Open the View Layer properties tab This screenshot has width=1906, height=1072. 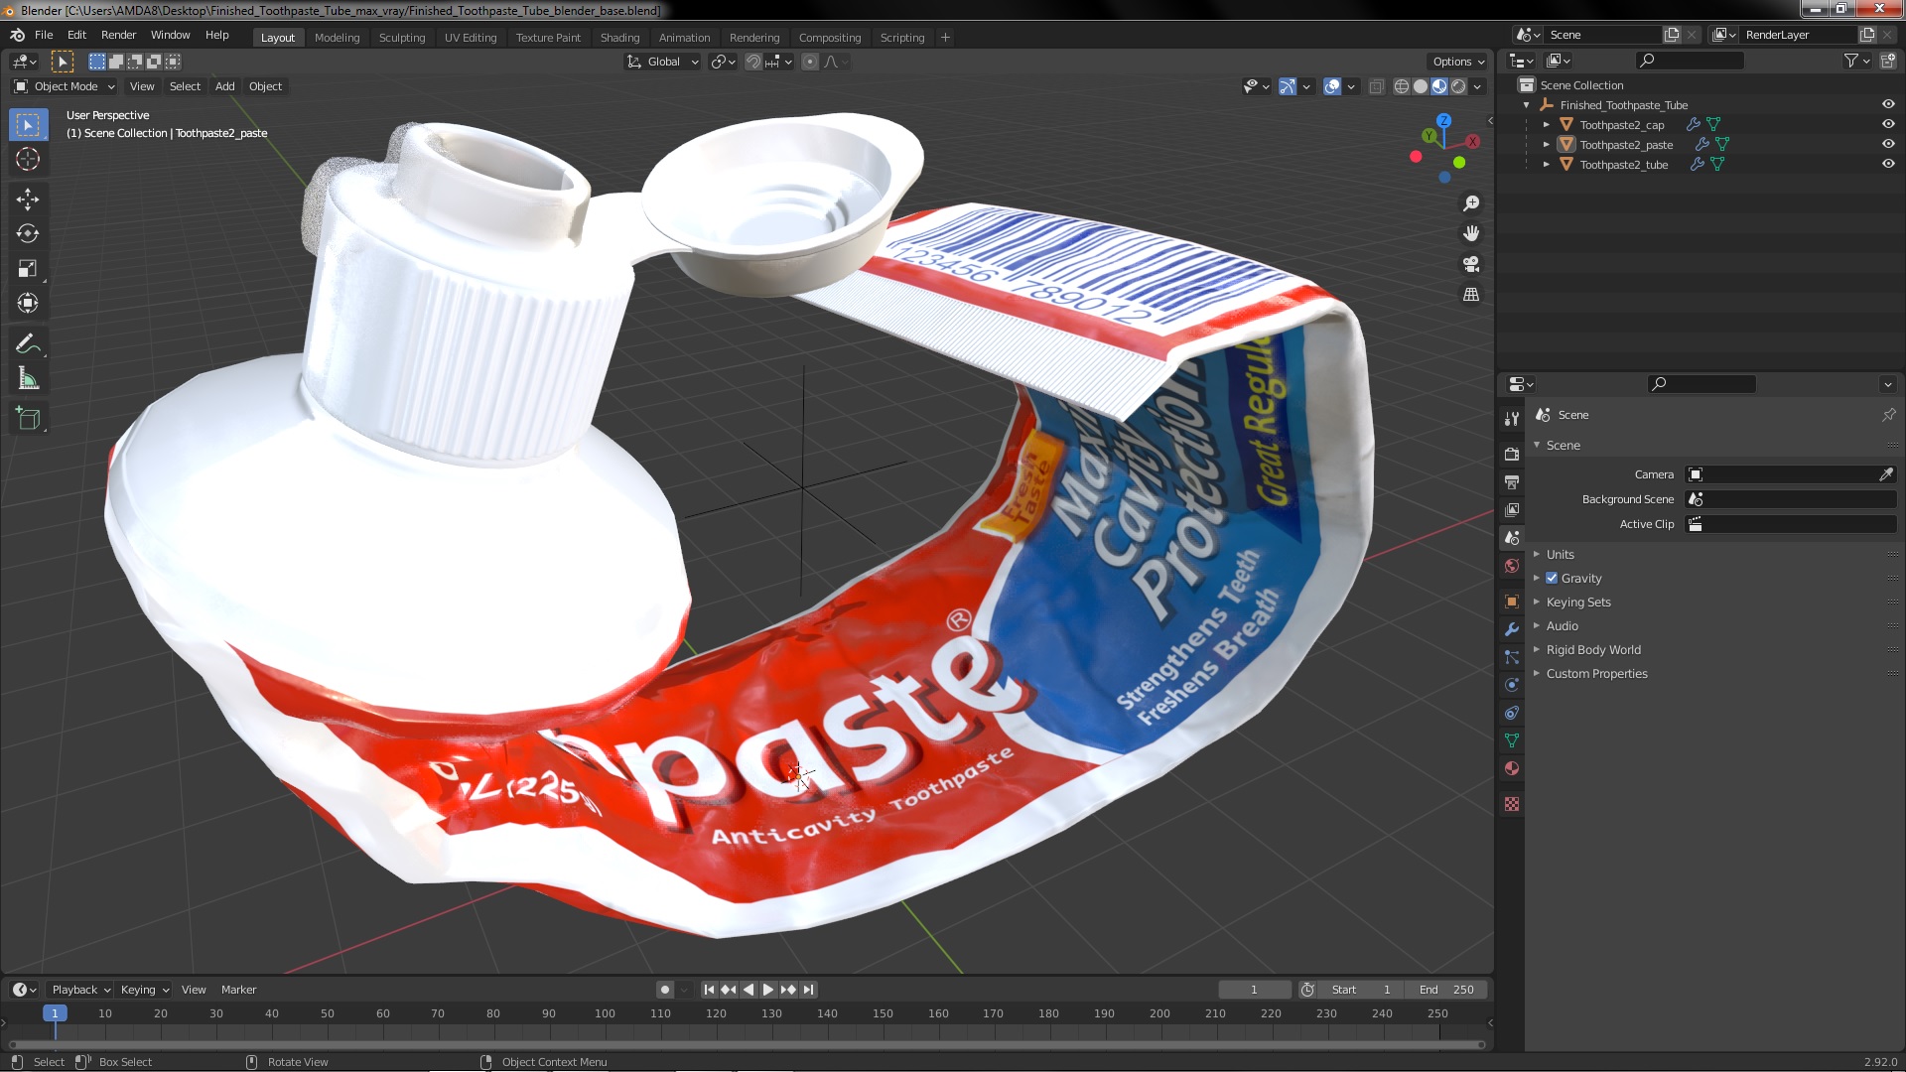(x=1512, y=509)
